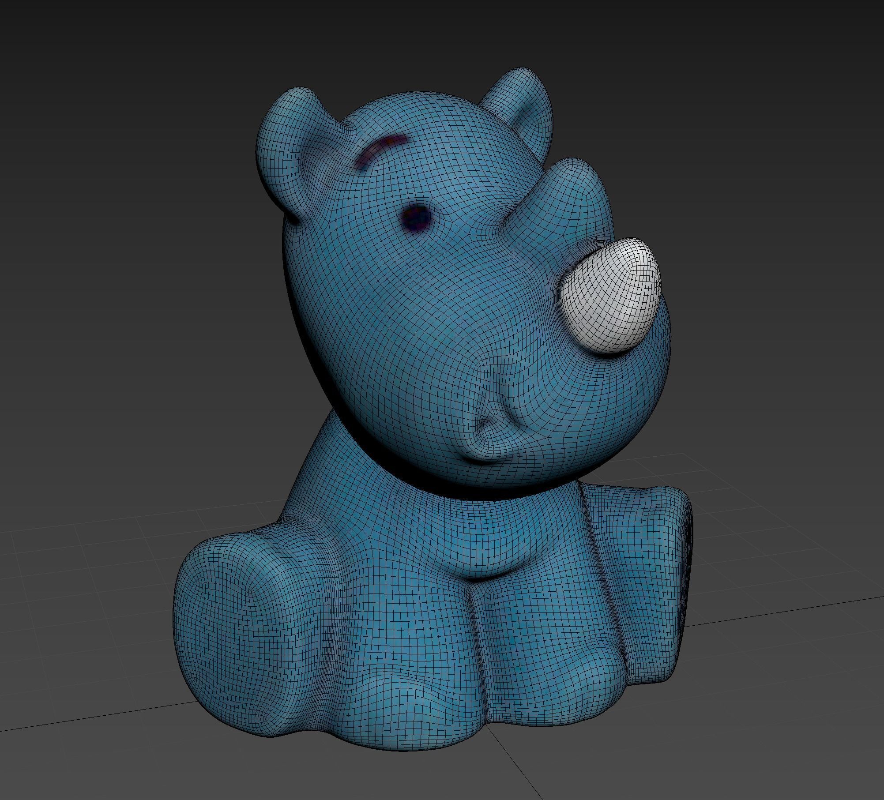Select the white horn mesh
884x800 pixels.
611,296
